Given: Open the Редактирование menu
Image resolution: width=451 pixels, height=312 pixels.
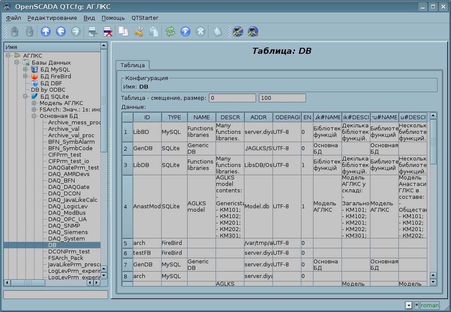Looking at the screenshot, I should pyautogui.click(x=52, y=18).
